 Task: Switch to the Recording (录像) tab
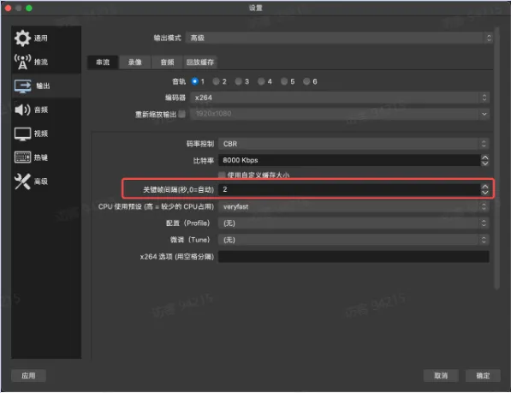click(x=134, y=63)
